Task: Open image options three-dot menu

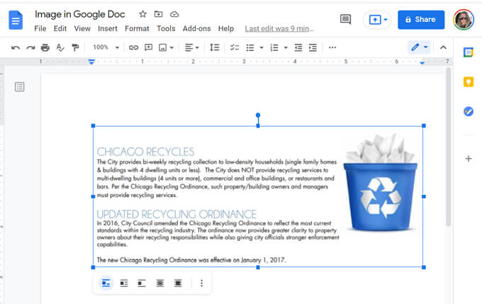Action: [201, 283]
